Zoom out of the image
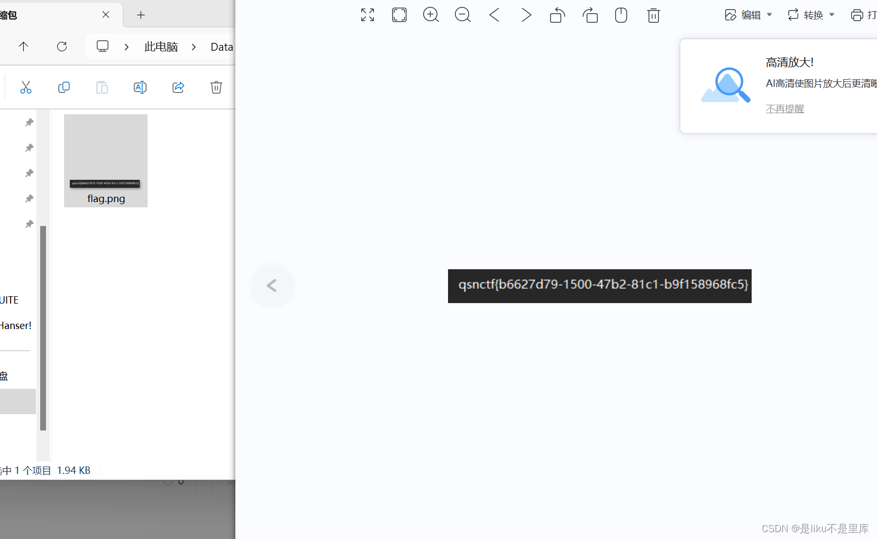 click(x=463, y=15)
